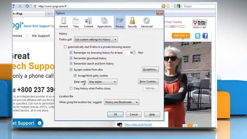This screenshot has height=139, width=247.
Task: Click the Help button
Action: [152, 114]
